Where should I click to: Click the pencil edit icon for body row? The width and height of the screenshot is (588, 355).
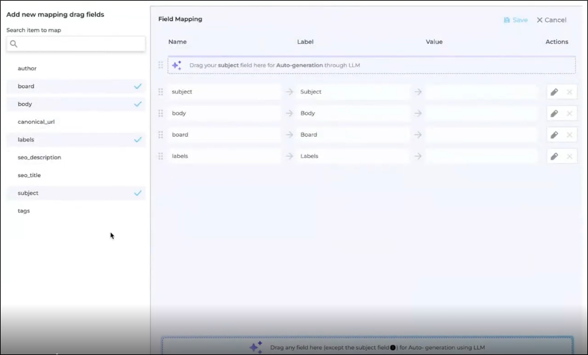tap(554, 113)
